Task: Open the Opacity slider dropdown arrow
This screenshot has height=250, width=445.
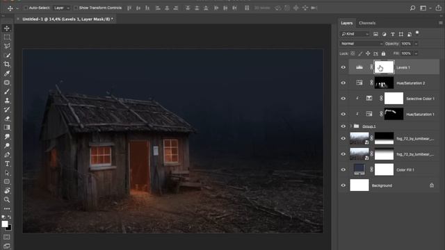Action: point(416,44)
